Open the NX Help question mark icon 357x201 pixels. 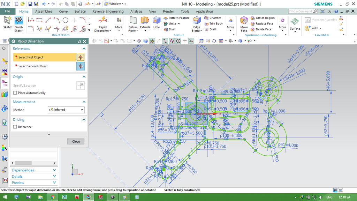(x=336, y=11)
